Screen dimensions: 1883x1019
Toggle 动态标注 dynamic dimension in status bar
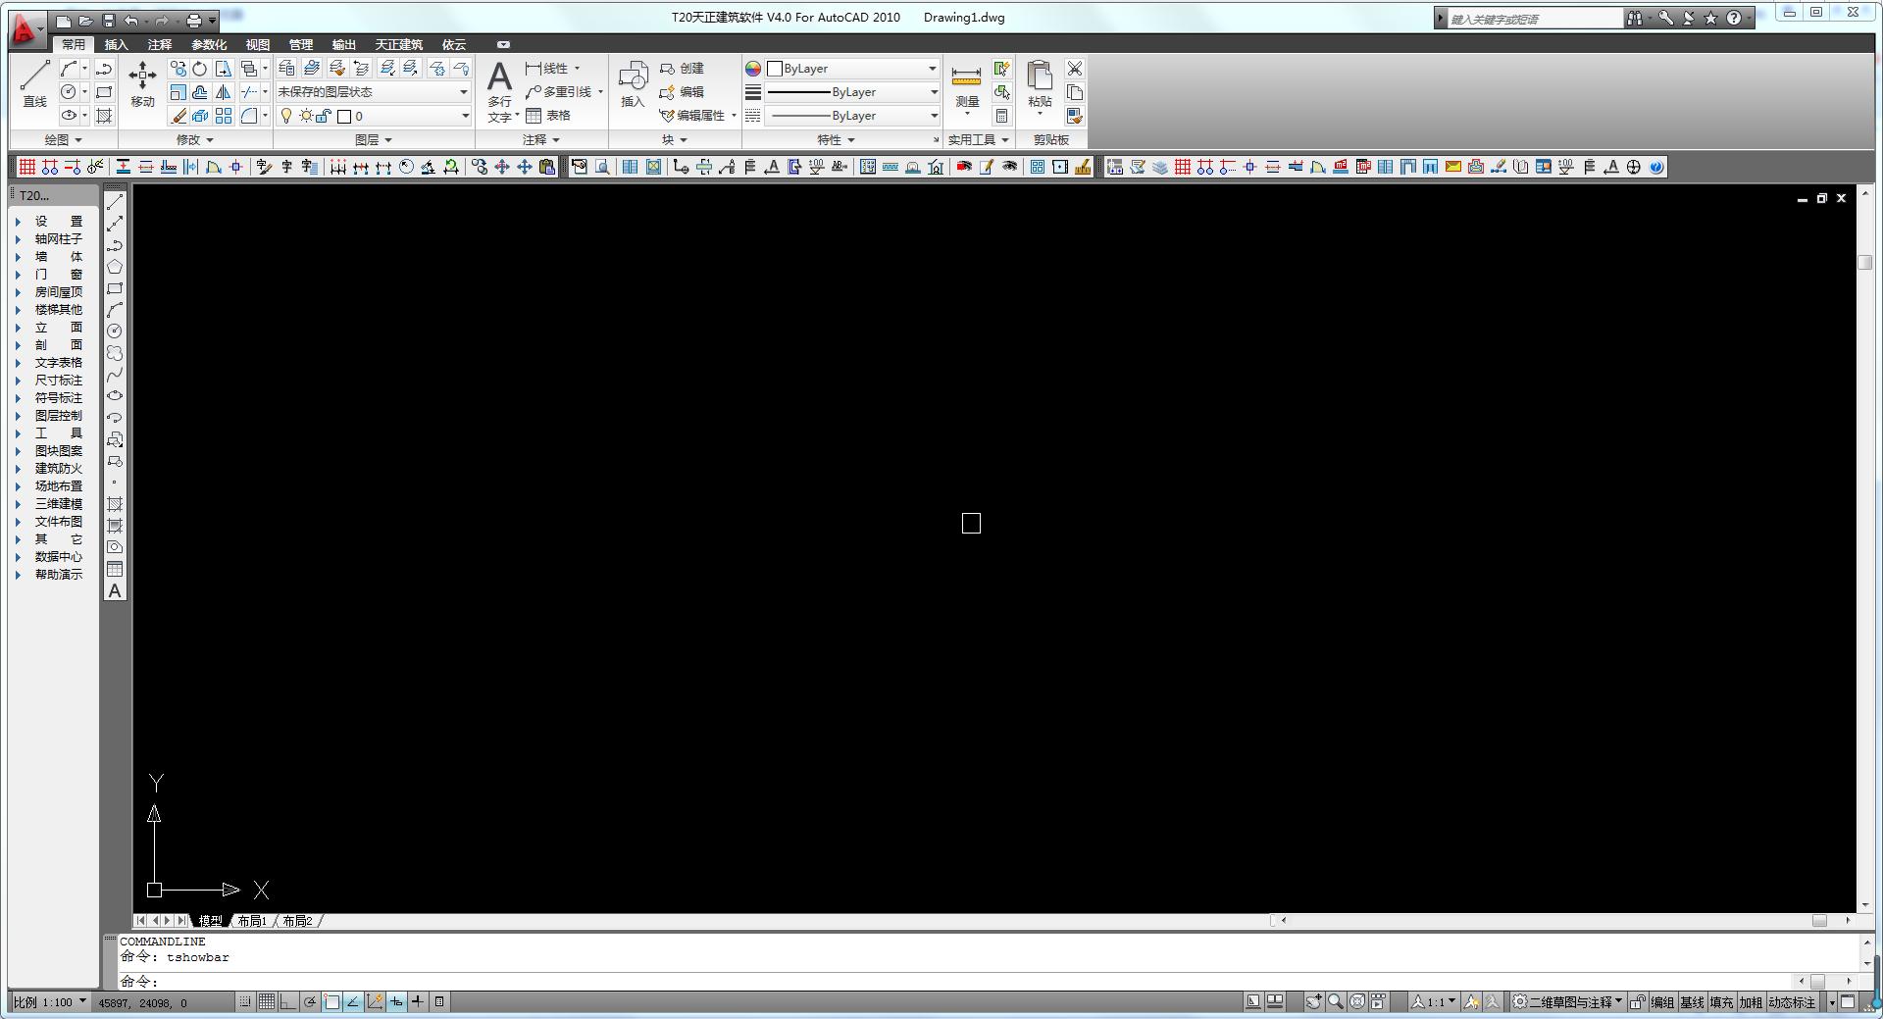[1792, 1002]
